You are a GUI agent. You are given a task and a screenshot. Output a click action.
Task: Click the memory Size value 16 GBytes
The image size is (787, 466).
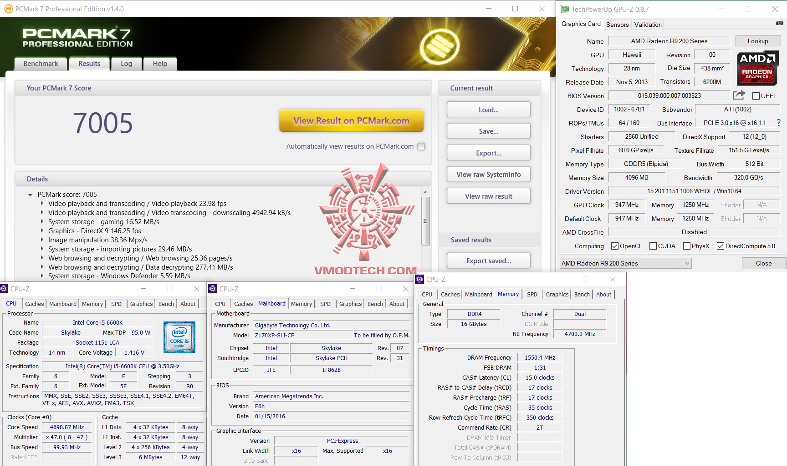(x=474, y=324)
